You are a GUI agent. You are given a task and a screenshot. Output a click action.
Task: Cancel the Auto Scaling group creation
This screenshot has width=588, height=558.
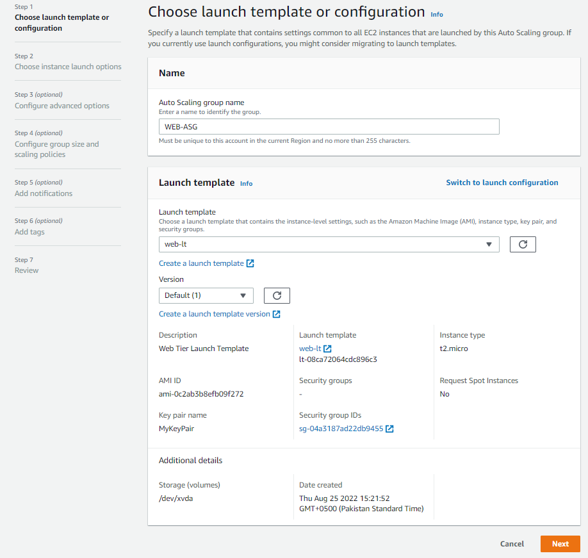pyautogui.click(x=512, y=544)
